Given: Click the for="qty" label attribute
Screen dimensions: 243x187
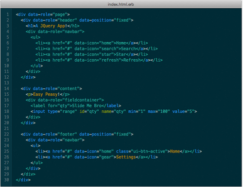Looking at the screenshot, I should (59, 106).
